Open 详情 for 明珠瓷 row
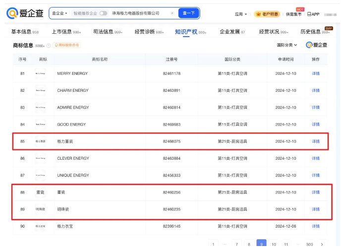 click(316, 209)
